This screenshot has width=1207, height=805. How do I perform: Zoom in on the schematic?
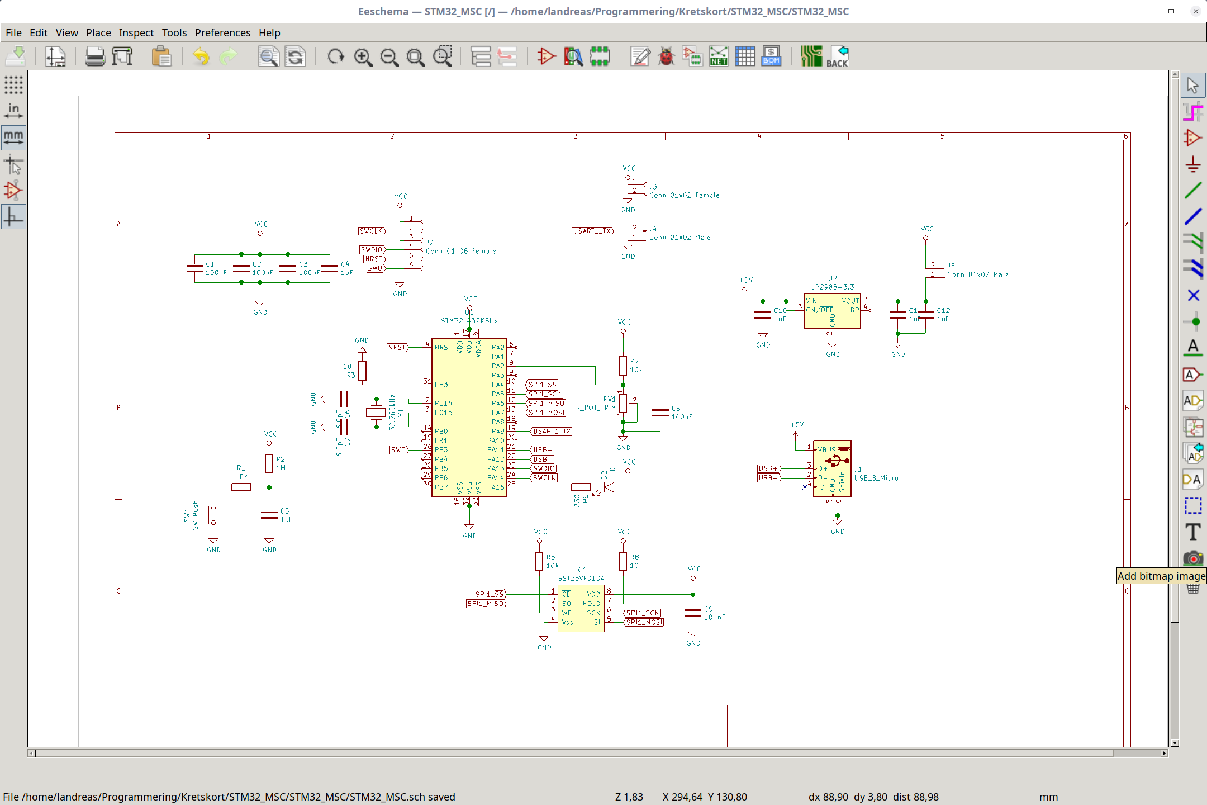[x=363, y=56]
